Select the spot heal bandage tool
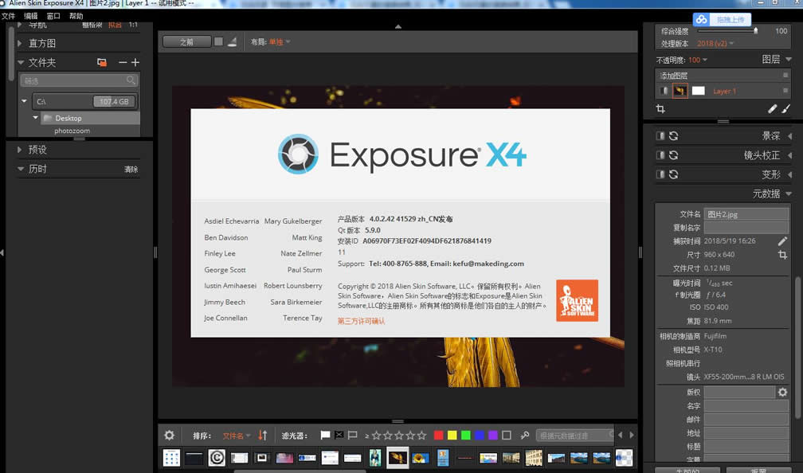 pos(772,108)
